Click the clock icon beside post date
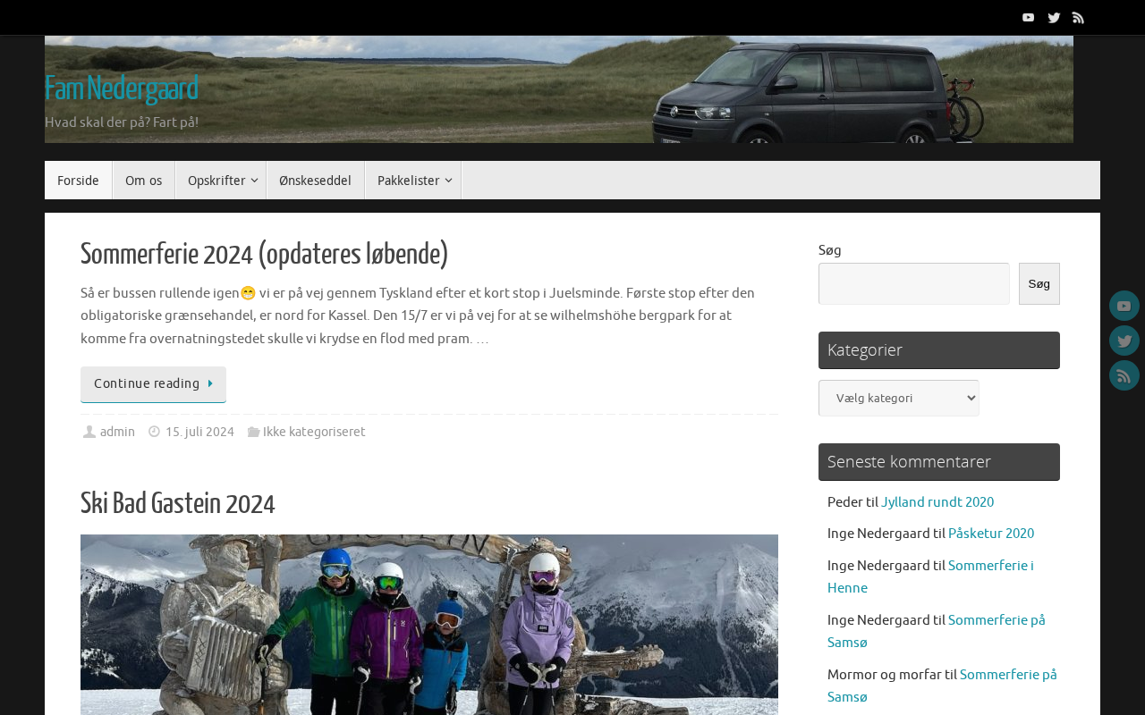Screen dimensions: 1145x715 coord(154,433)
